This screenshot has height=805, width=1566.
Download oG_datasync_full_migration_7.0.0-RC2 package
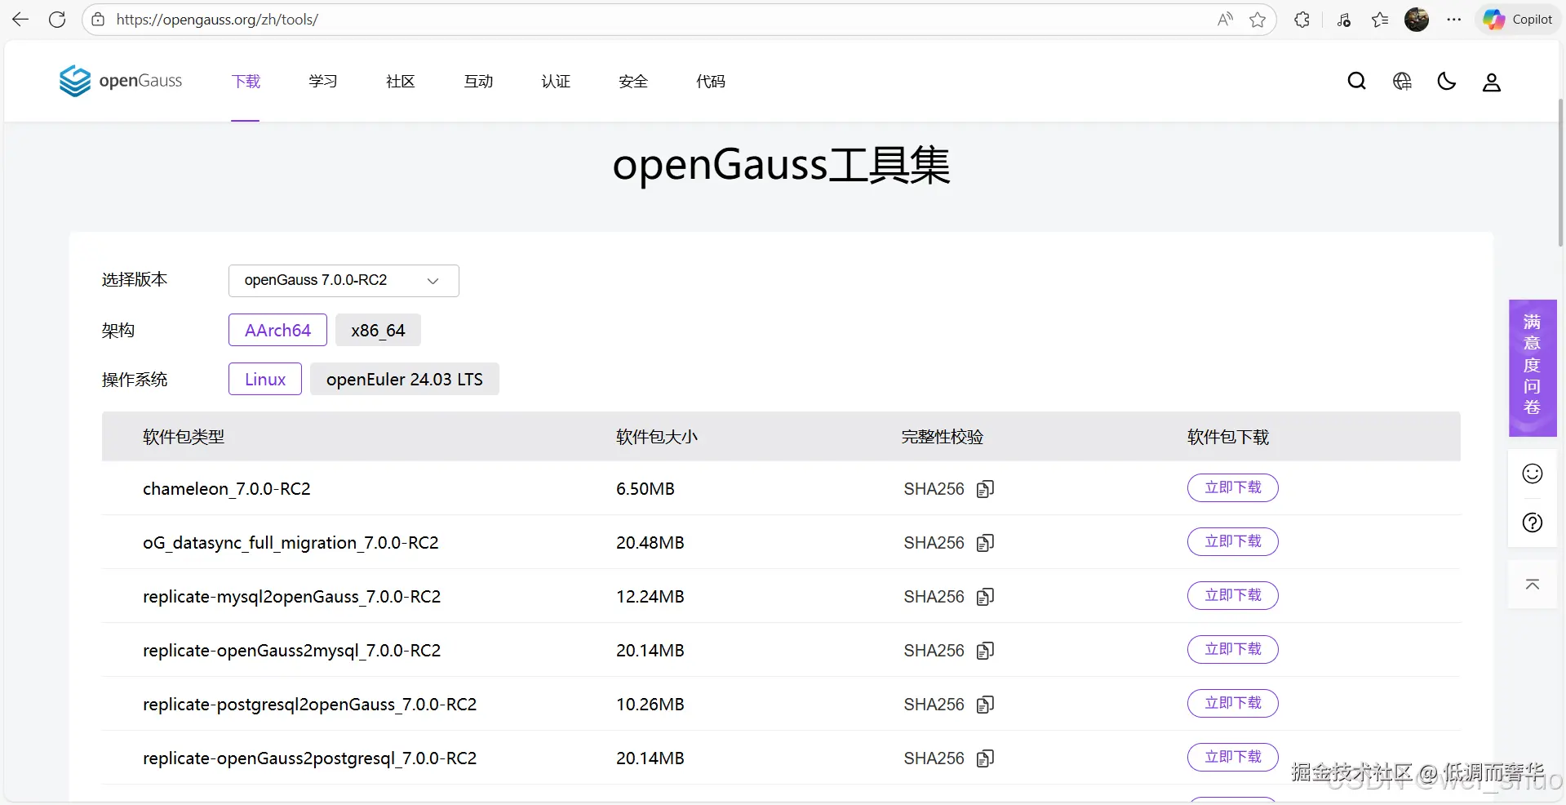tap(1232, 541)
